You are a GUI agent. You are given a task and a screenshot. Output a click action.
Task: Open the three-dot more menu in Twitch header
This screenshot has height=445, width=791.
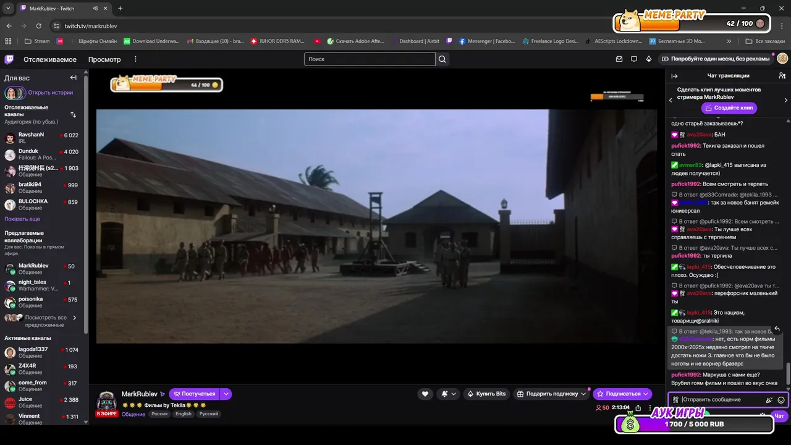[x=135, y=59]
